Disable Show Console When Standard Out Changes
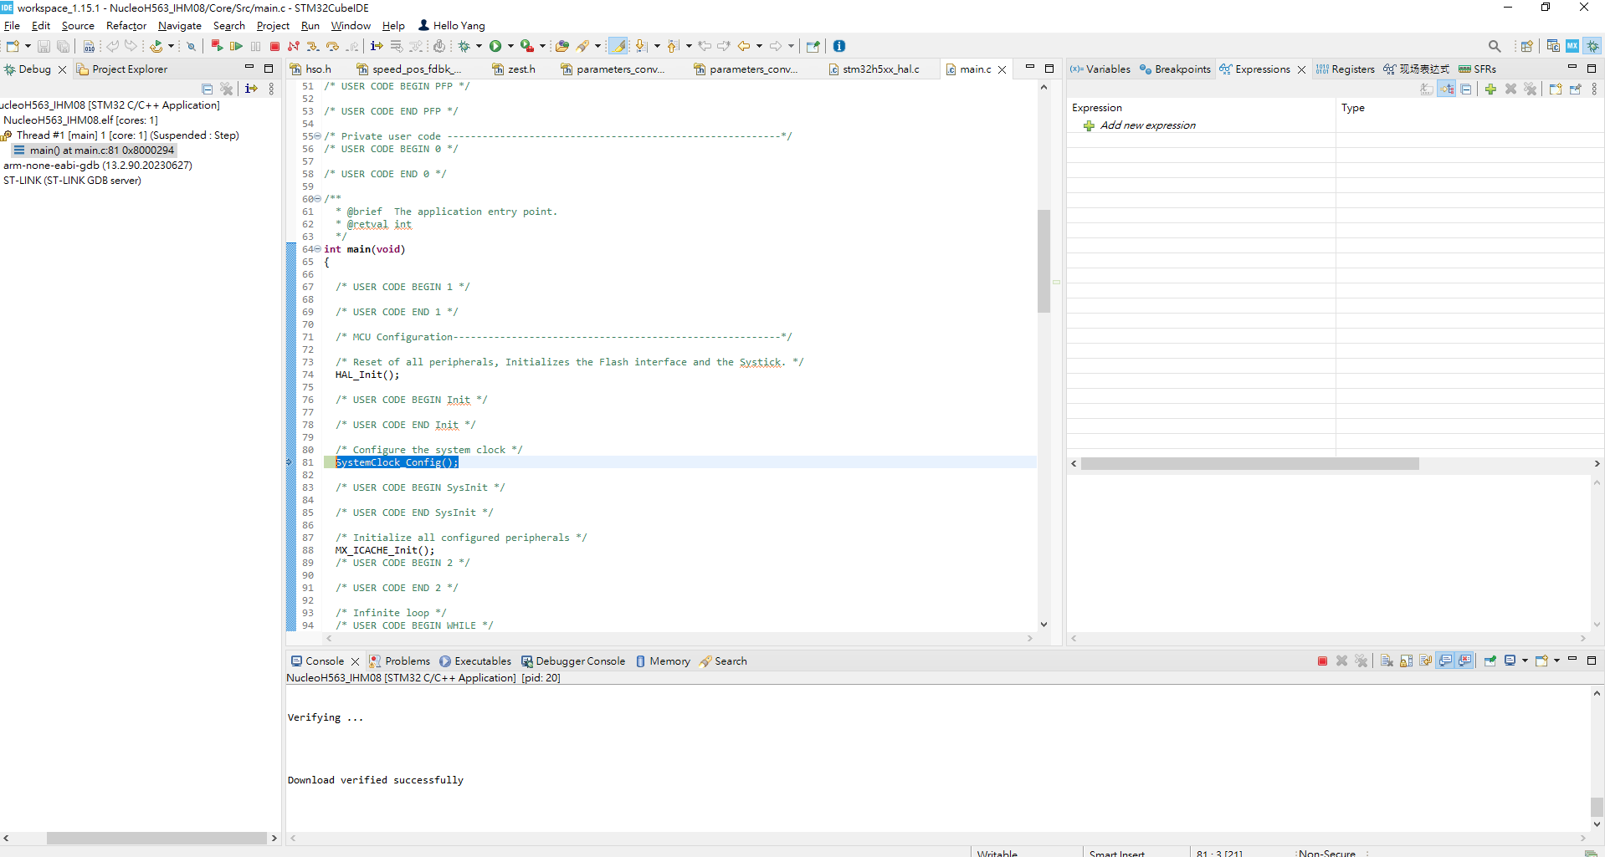The image size is (1605, 857). point(1444,661)
